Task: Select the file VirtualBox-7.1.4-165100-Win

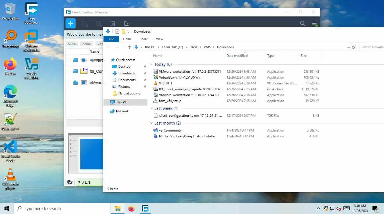Action: pos(180,77)
